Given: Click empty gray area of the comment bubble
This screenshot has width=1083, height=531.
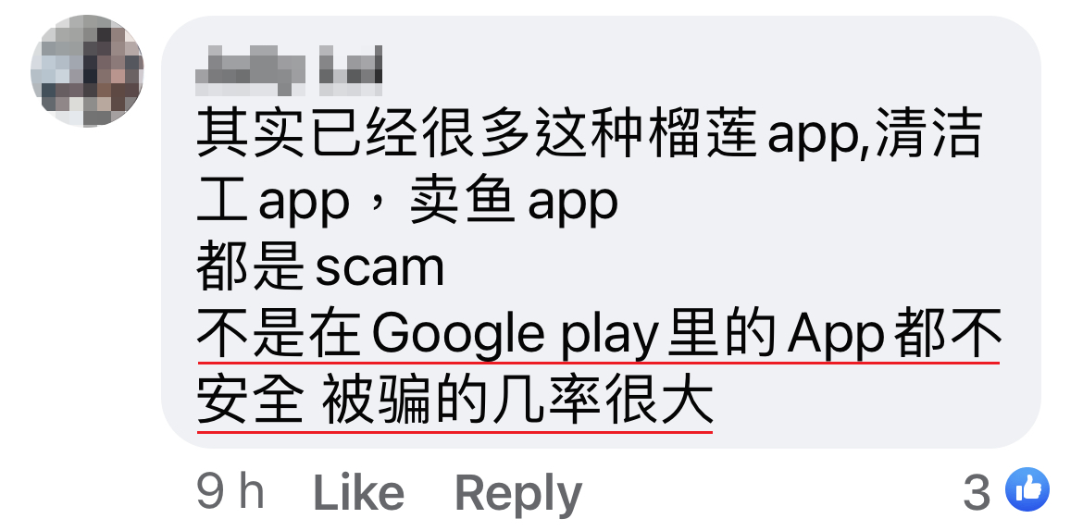Looking at the screenshot, I should point(828,235).
